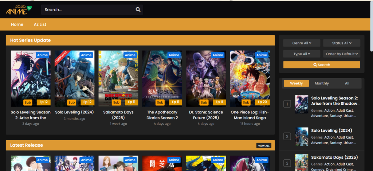Click the rank number 3 box
The height and width of the screenshot is (171, 373).
(287, 163)
